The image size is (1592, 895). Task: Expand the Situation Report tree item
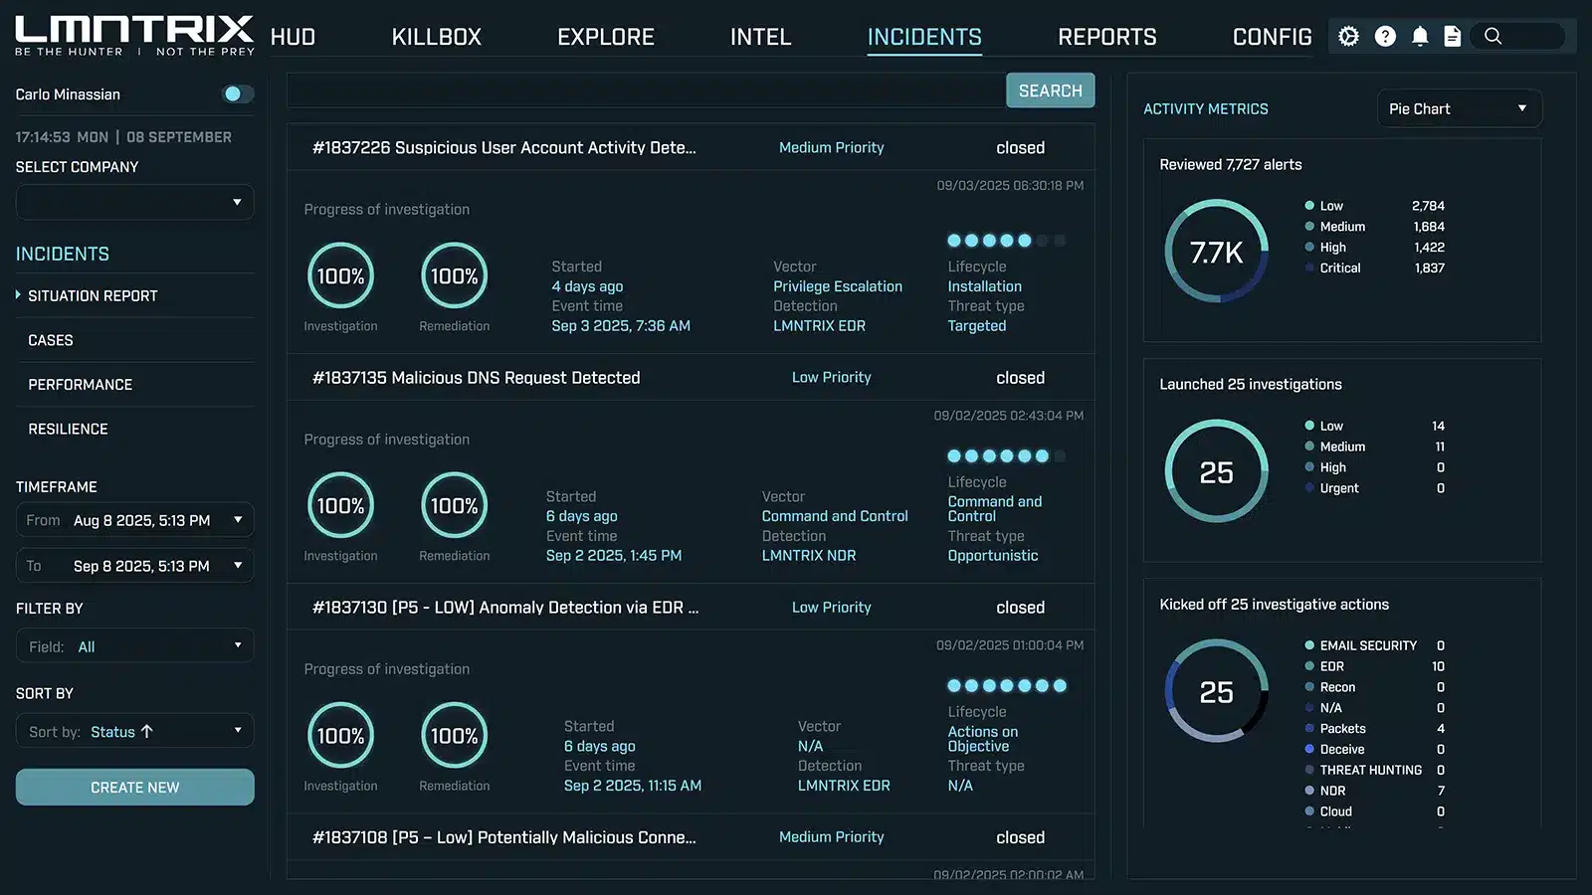[19, 295]
